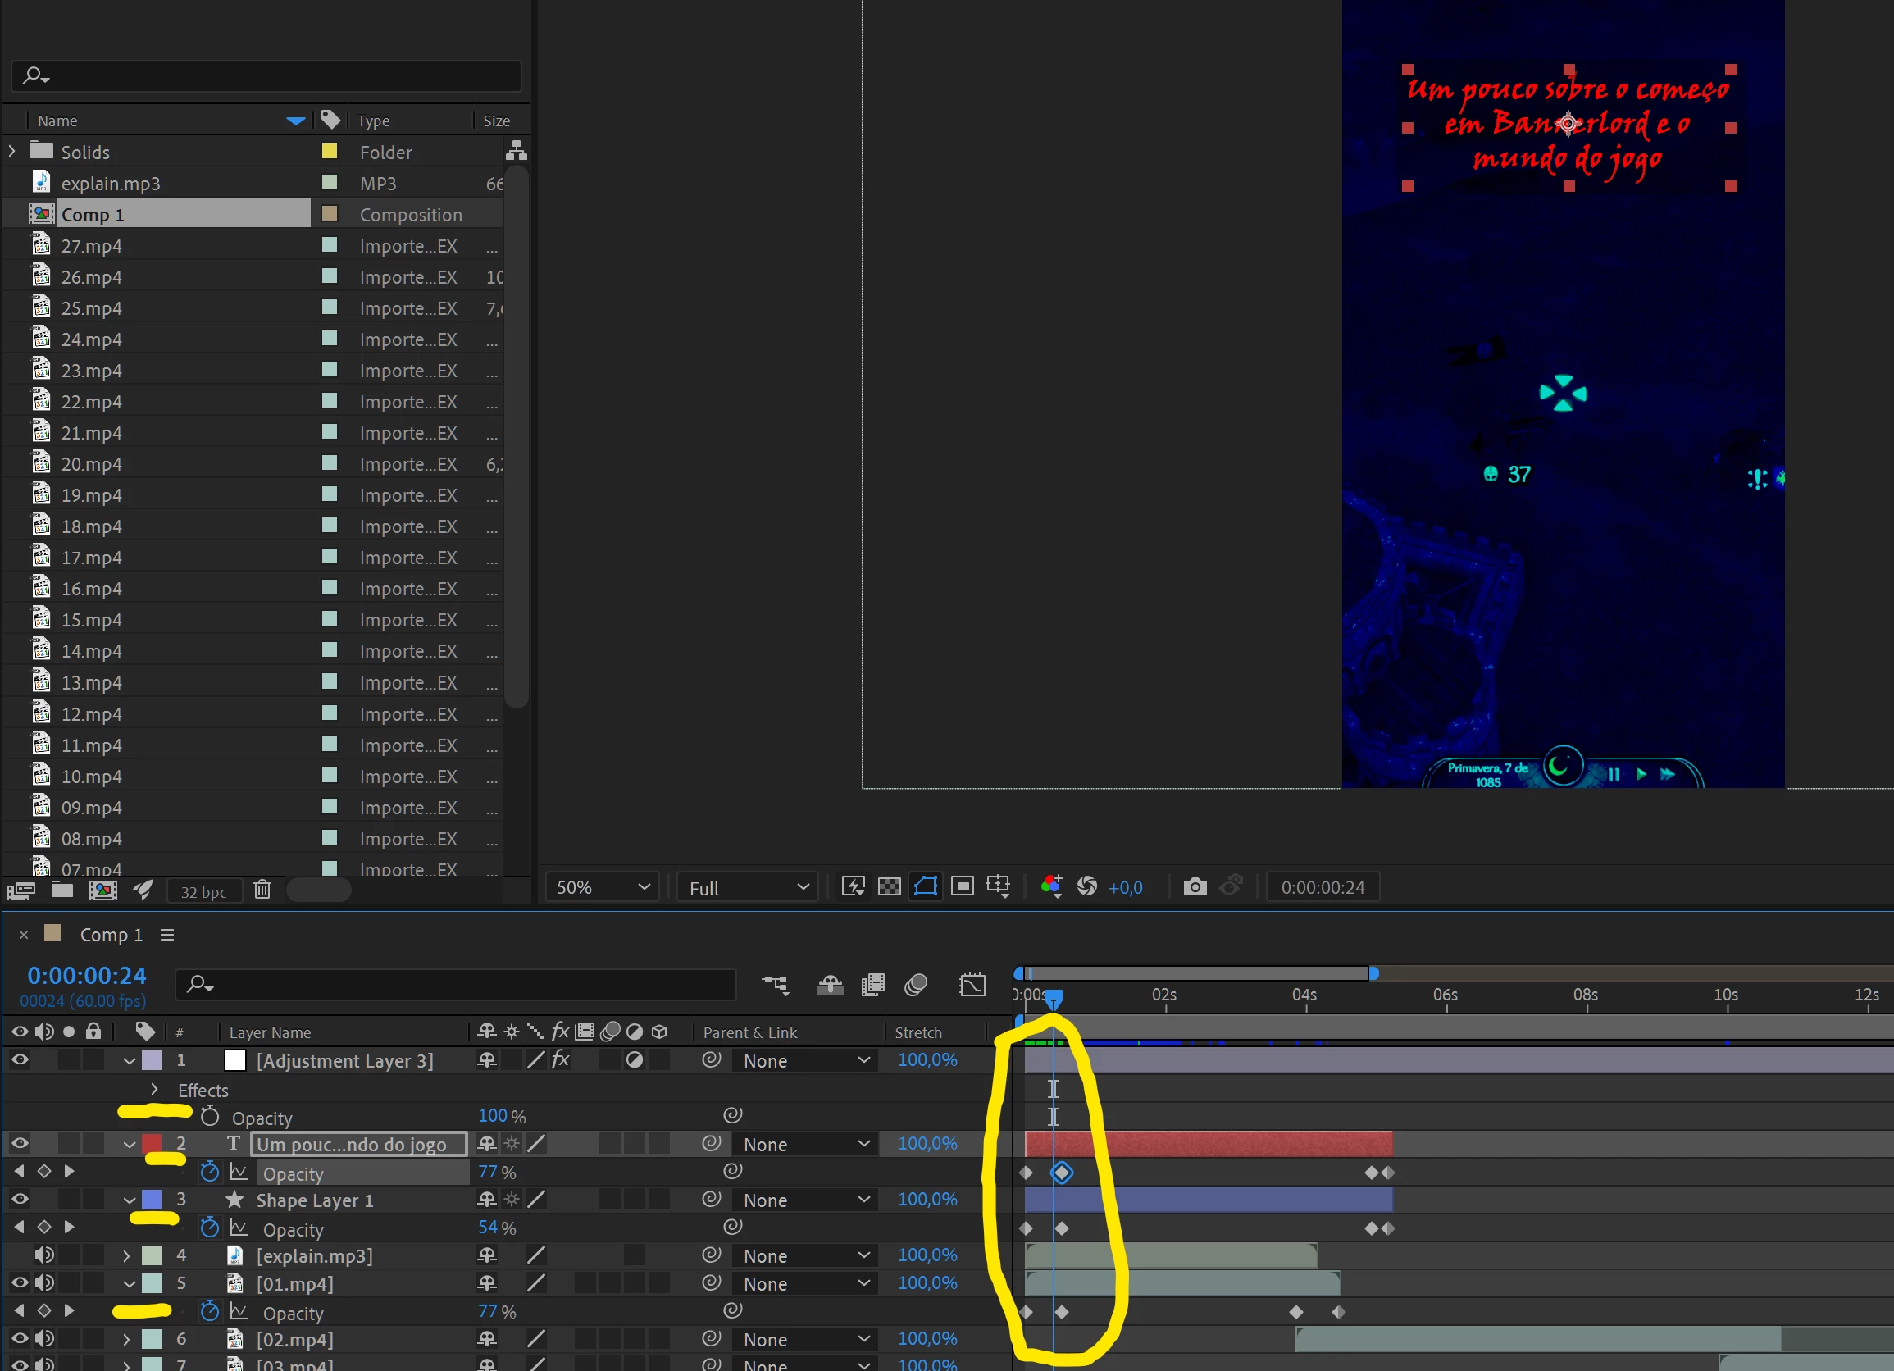This screenshot has width=1894, height=1371.
Task: Delete selected item with trash icon
Action: click(x=262, y=890)
